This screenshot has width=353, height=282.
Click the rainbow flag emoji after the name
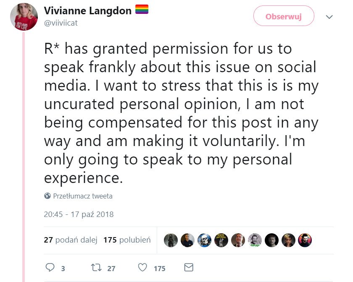142,10
